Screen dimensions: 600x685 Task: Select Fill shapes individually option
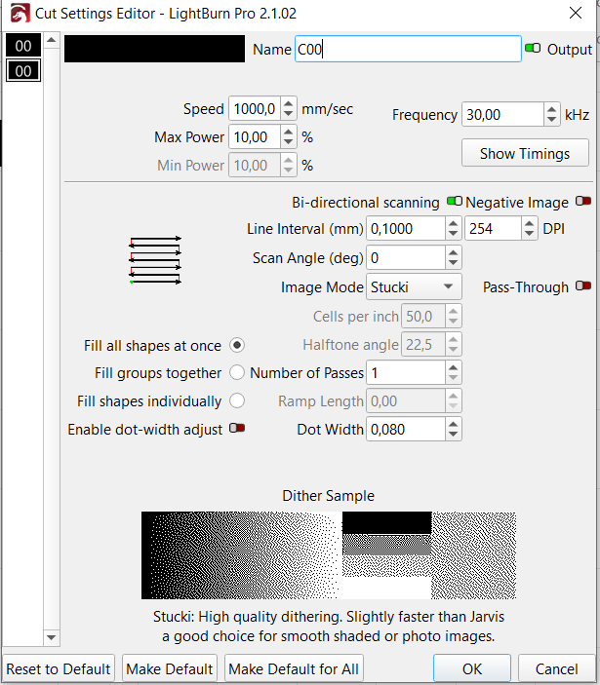pos(237,400)
